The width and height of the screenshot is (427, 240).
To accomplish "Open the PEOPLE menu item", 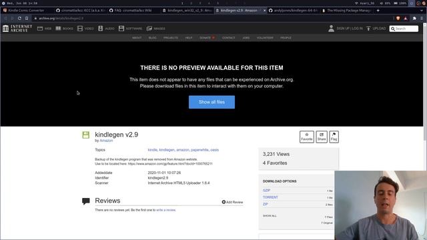I will point(286,38).
